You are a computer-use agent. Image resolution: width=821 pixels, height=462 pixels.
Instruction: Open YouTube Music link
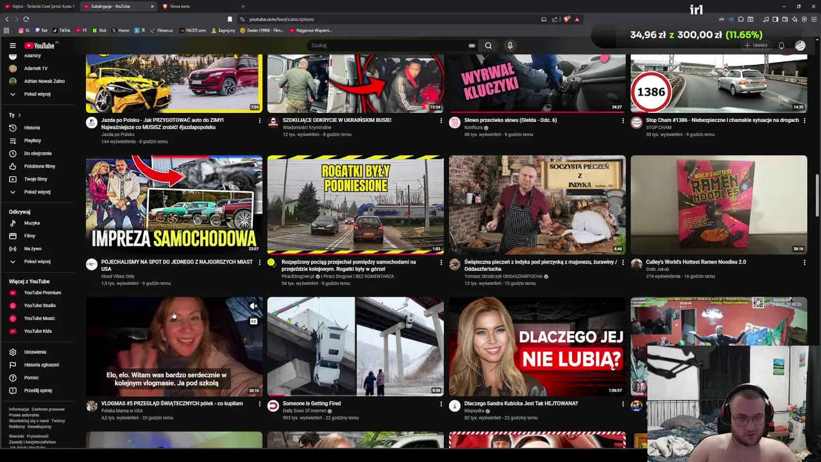(x=39, y=318)
